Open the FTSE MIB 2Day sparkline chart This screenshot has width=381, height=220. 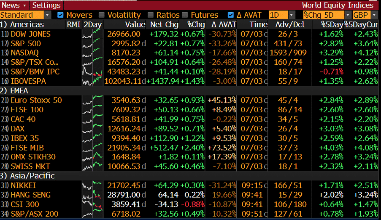pos(92,148)
